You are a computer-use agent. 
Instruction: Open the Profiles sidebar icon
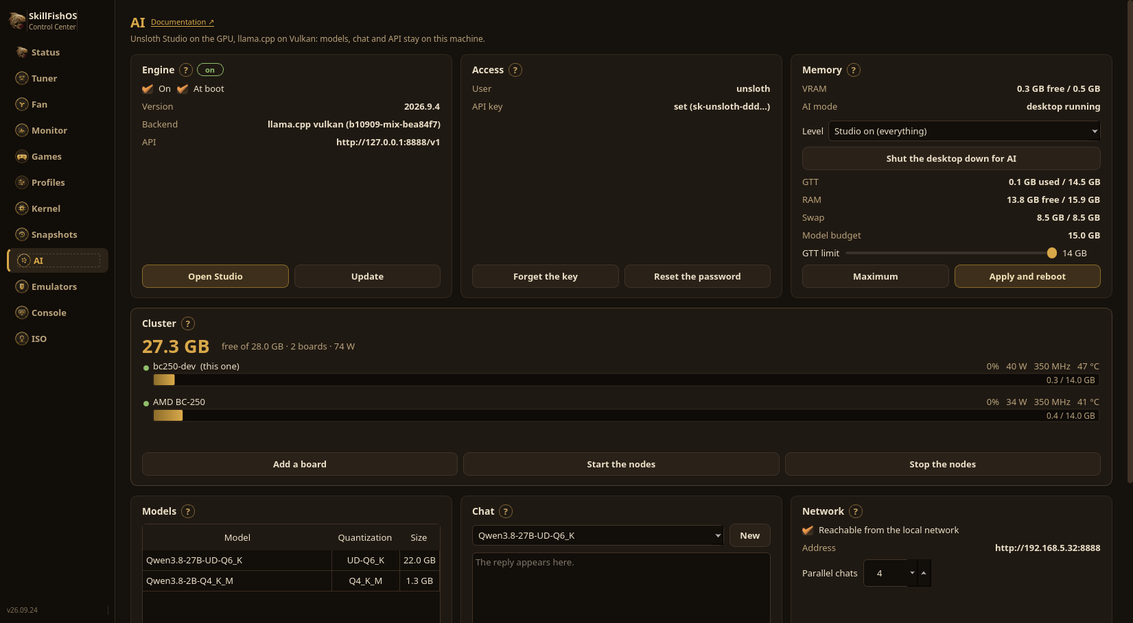click(22, 182)
